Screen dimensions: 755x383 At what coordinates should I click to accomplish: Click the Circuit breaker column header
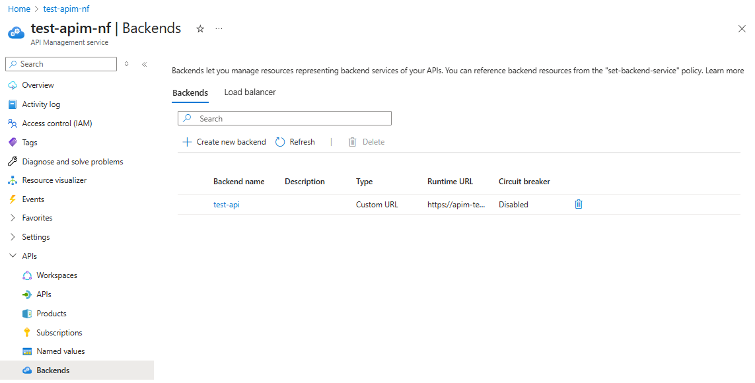(524, 182)
